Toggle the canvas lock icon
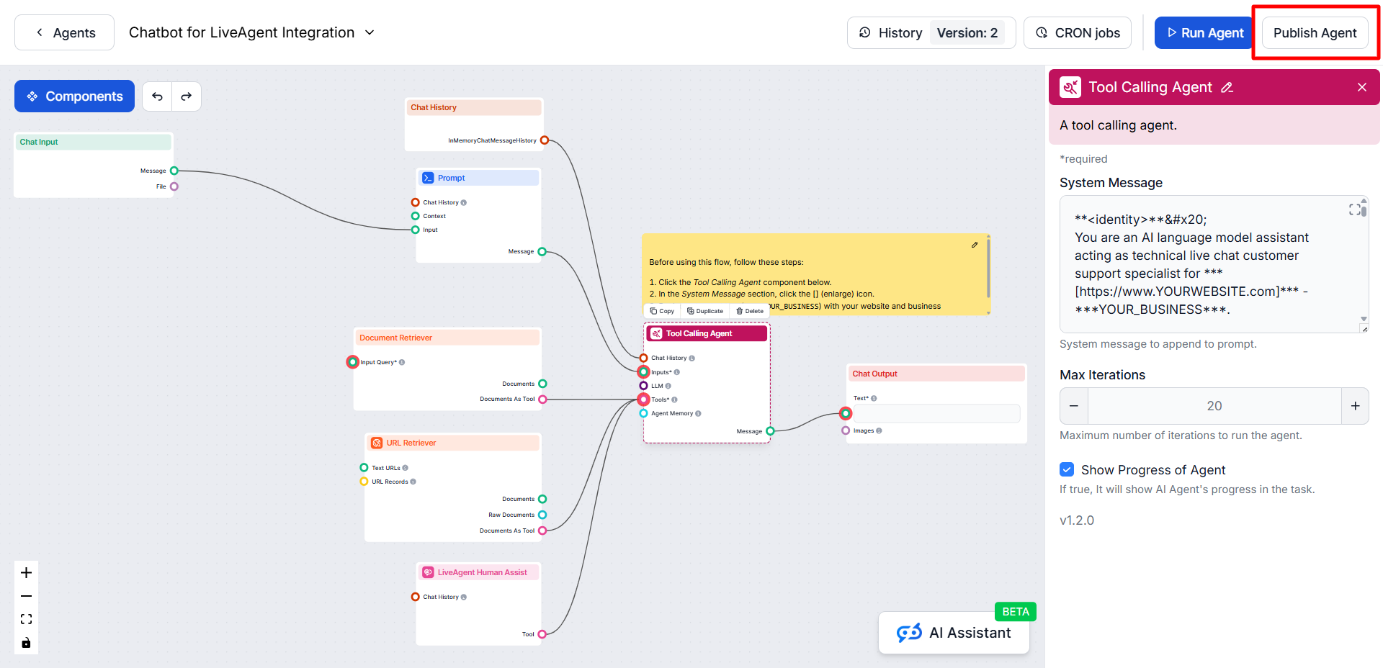Screen dimensions: 1383x668 (x=27, y=643)
